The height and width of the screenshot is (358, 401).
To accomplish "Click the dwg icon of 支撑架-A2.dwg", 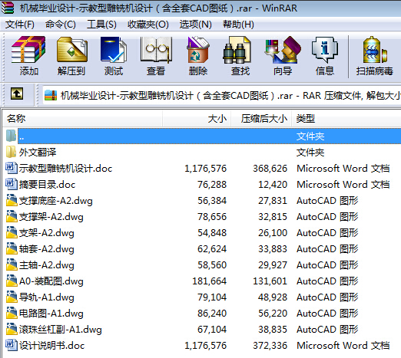I will [12, 216].
